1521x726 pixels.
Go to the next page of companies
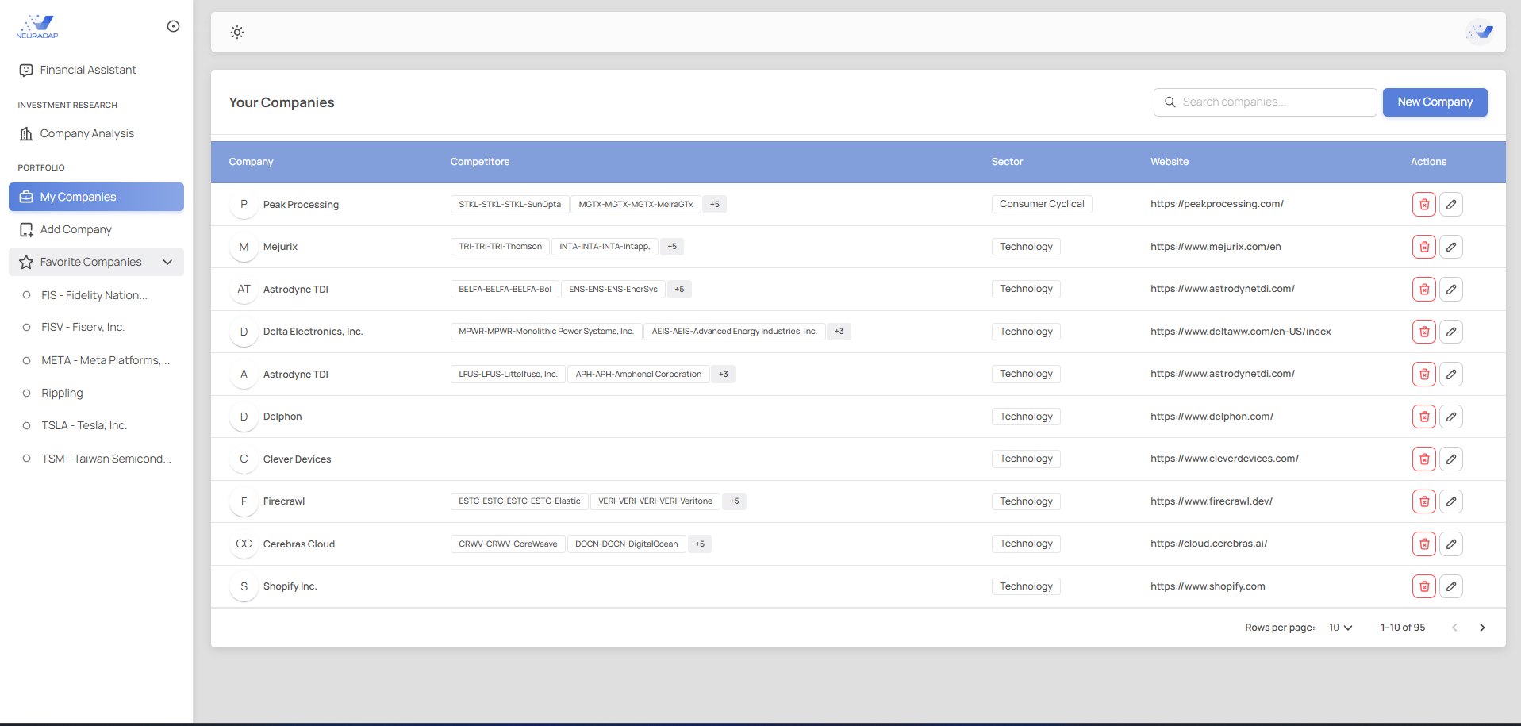[1482, 628]
